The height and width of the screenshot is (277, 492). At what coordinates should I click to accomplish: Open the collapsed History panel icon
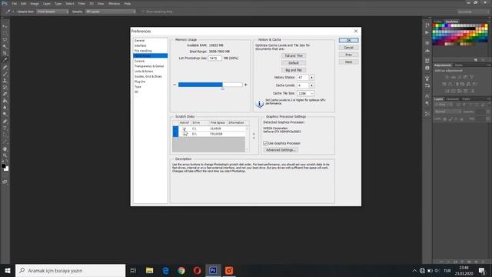click(427, 25)
